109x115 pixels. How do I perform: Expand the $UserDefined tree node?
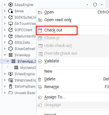pos(5,49)
